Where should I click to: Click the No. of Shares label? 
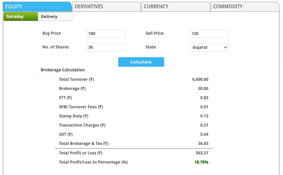56,47
